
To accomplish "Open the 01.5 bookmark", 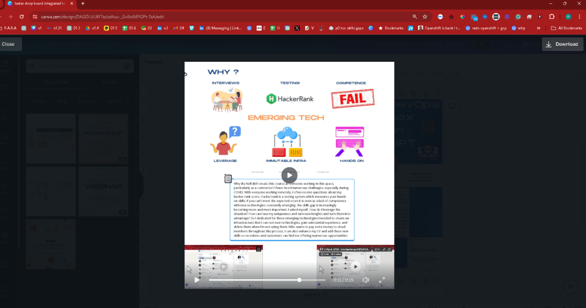I will (x=111, y=28).
